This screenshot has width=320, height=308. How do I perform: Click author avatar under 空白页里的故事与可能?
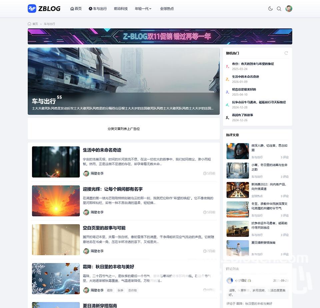[x=86, y=251]
